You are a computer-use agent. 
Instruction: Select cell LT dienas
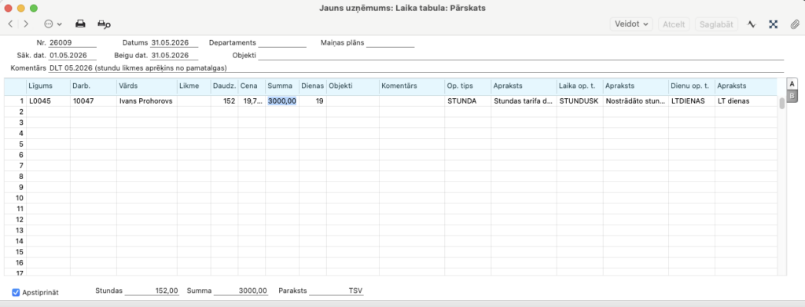pos(745,101)
